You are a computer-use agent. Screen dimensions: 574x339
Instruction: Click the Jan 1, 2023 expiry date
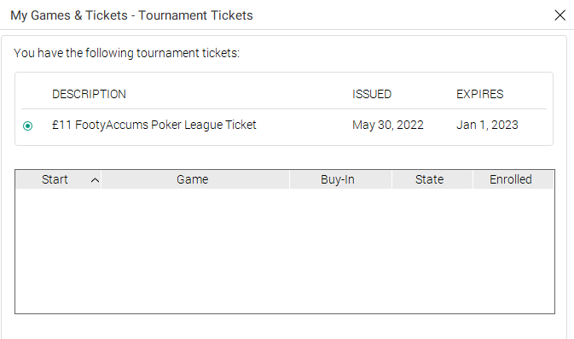pos(487,125)
